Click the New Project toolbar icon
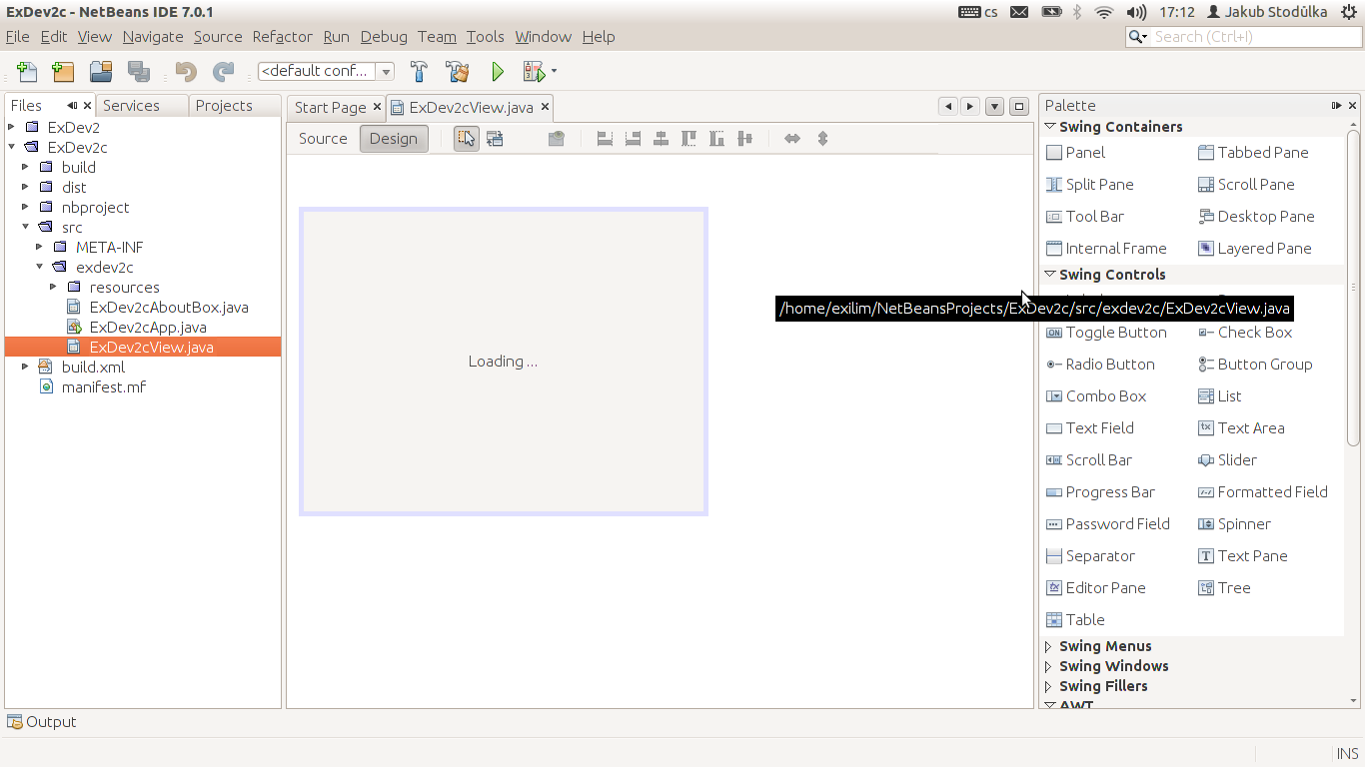The image size is (1365, 767). pyautogui.click(x=63, y=72)
